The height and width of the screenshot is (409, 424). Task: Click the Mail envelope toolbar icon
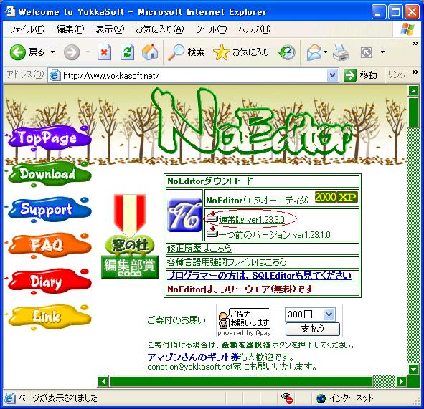point(314,52)
